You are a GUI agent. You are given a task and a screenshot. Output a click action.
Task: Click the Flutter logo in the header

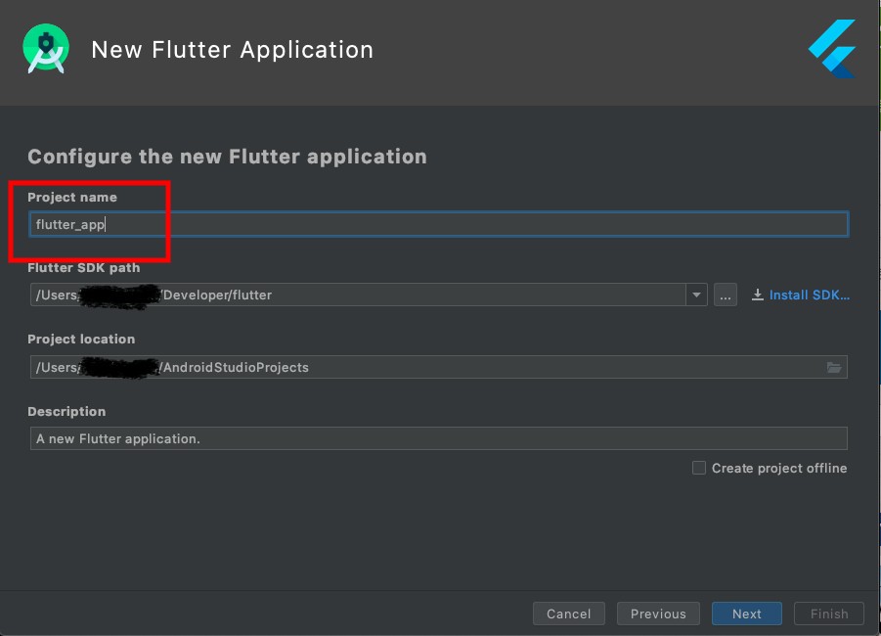click(x=832, y=49)
